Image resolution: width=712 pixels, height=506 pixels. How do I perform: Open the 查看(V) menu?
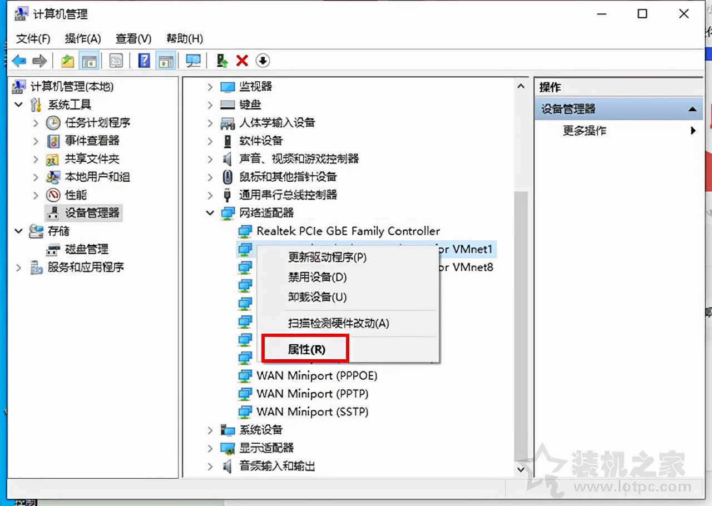point(132,38)
